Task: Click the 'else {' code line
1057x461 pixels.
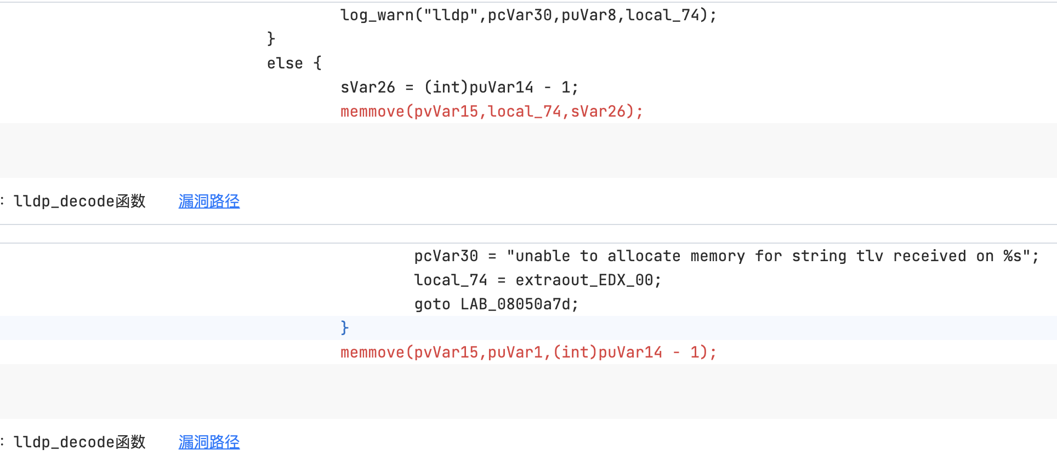Action: (294, 63)
